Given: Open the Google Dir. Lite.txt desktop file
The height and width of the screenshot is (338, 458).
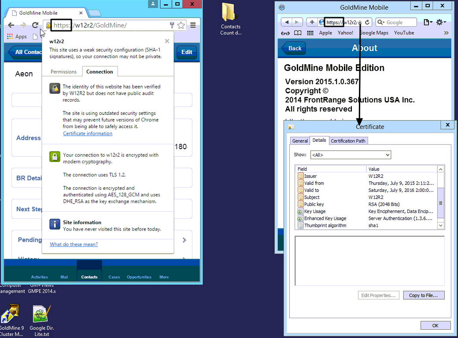Looking at the screenshot, I should (42, 314).
